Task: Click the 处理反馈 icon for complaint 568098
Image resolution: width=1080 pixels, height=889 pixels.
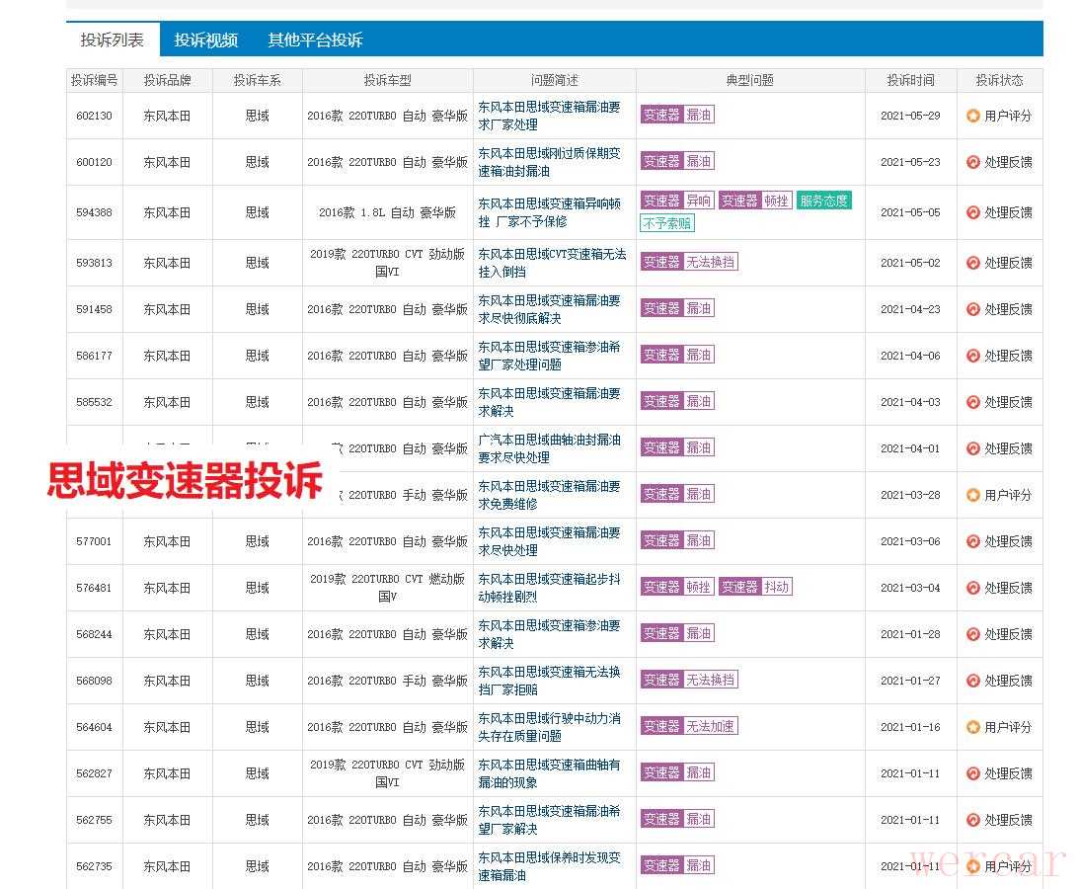Action: click(973, 681)
